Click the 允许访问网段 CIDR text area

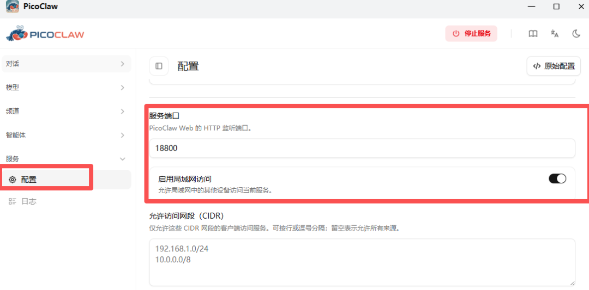(x=362, y=263)
